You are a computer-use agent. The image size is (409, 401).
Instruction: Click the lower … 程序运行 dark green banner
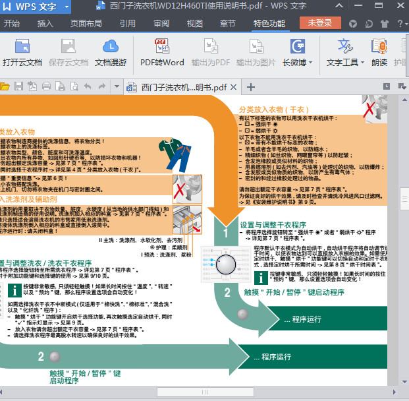312,357
